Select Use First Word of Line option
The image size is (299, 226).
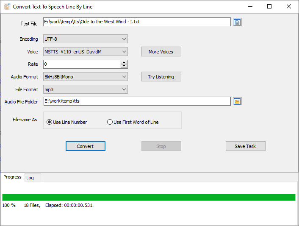tap(133, 122)
